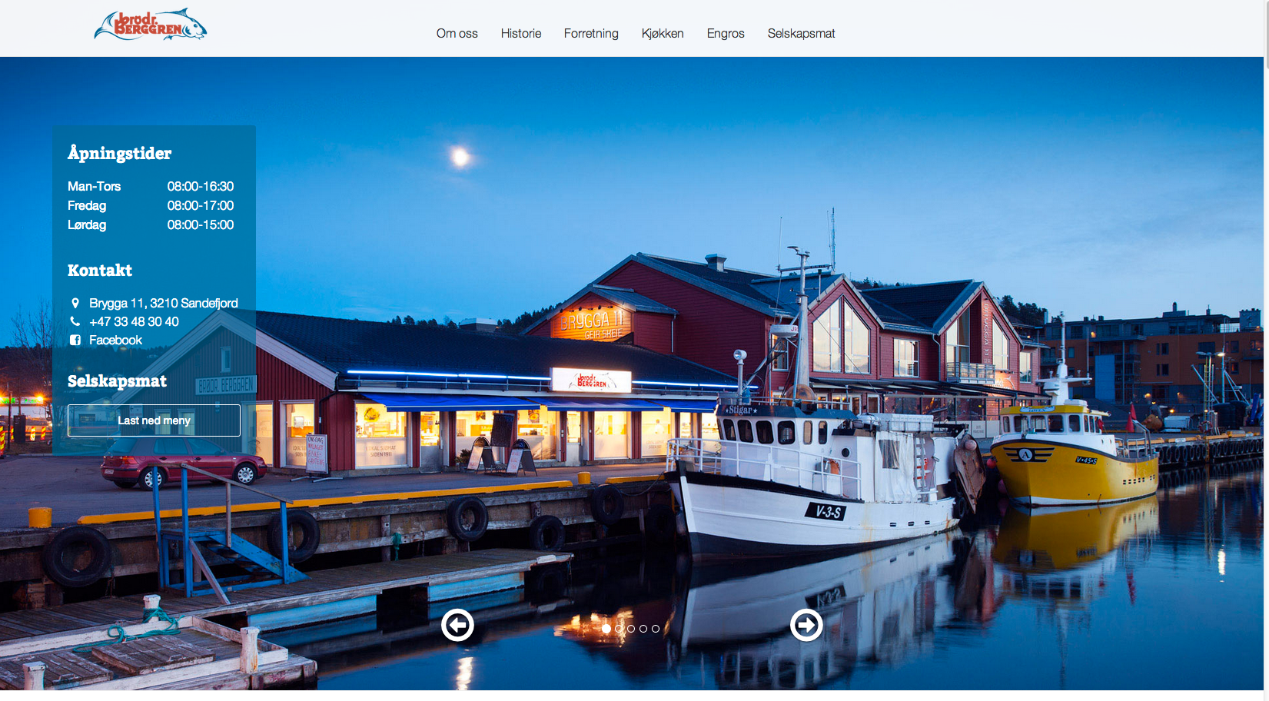Go to previous slide with left arrow

click(x=457, y=625)
